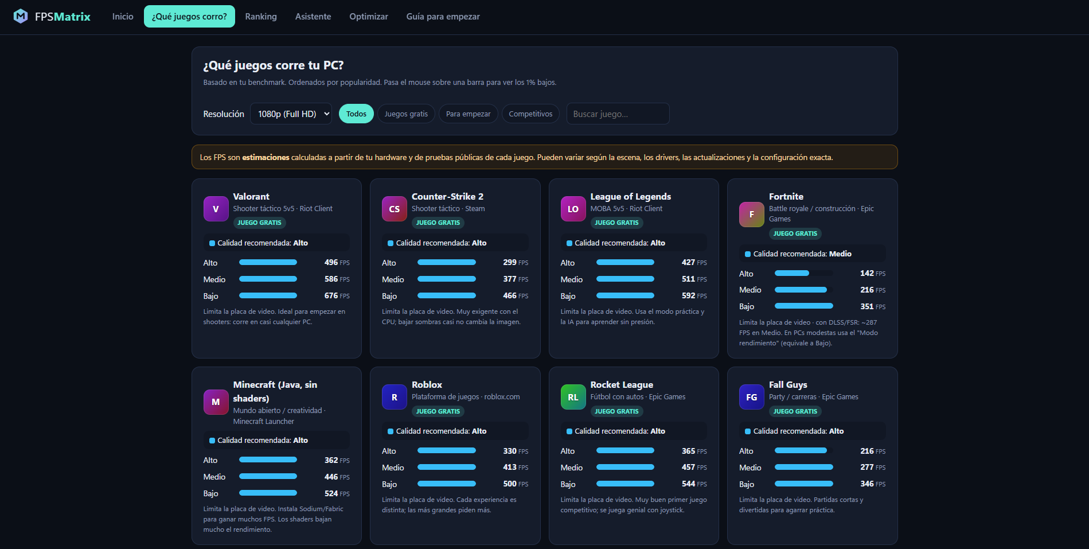Screen dimensions: 1089x549
Task: Click Valorant's JUEGO GRATIS badge
Action: (260, 223)
